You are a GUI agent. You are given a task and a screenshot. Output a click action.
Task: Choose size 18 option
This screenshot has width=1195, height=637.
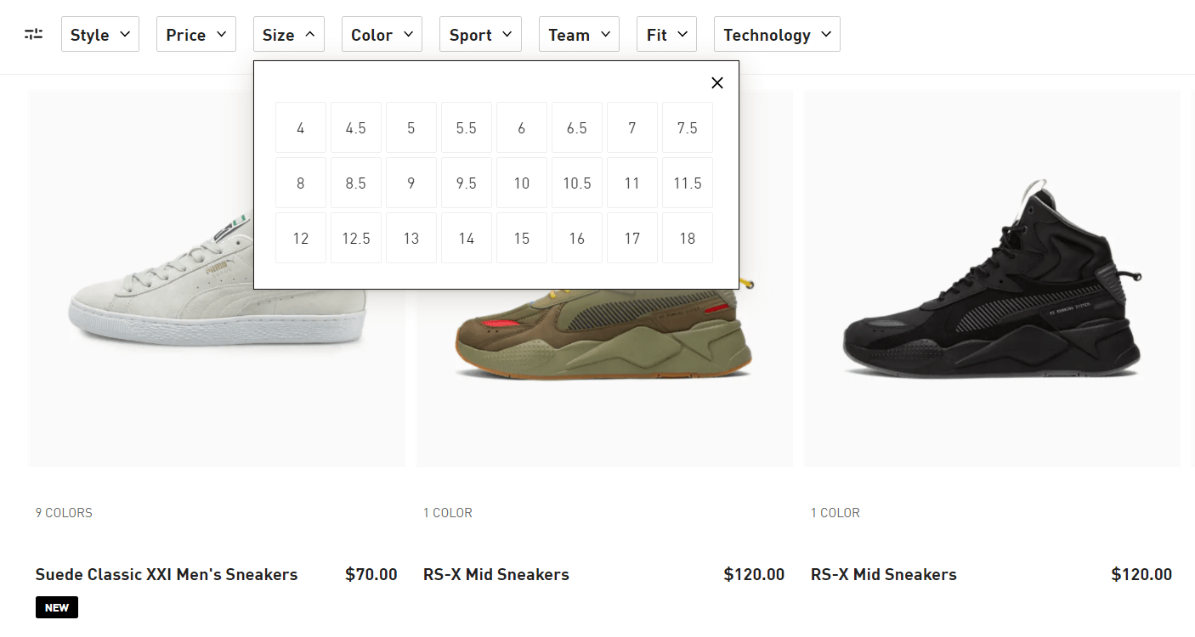pos(687,238)
